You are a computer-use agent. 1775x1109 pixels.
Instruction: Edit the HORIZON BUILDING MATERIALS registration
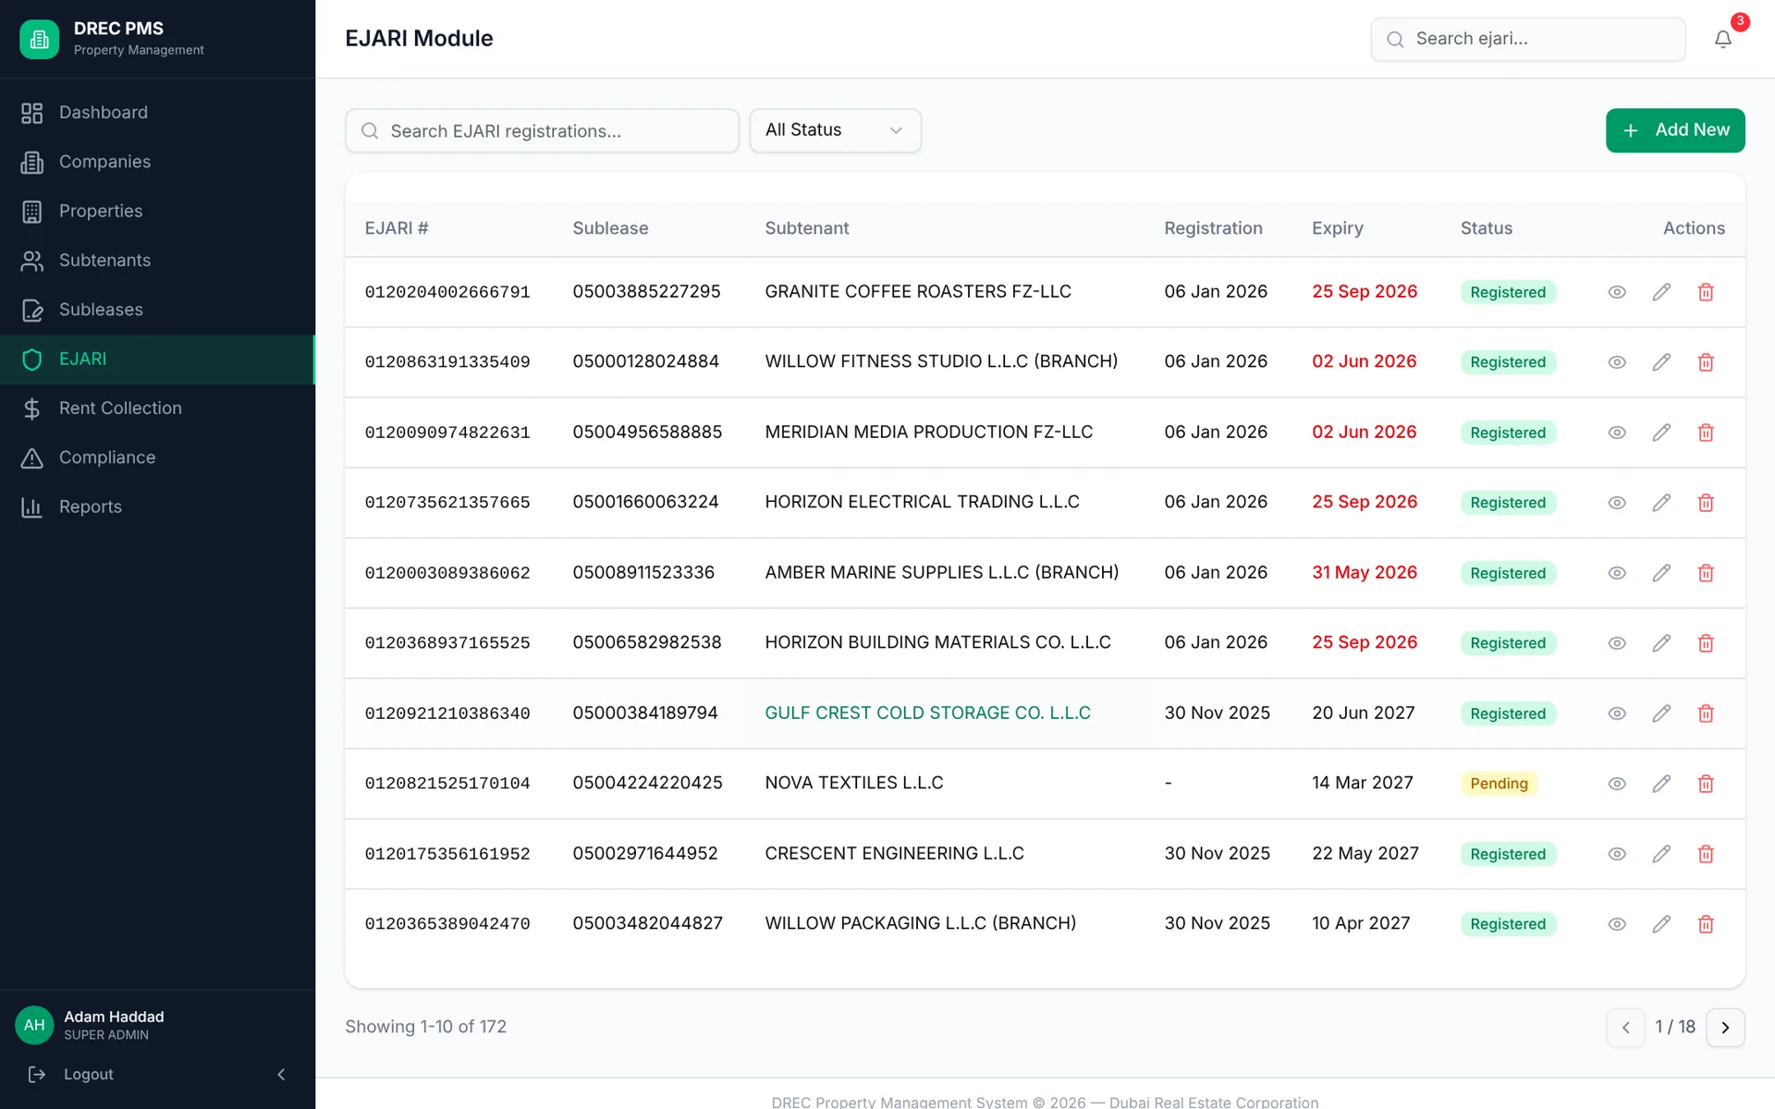click(1661, 643)
